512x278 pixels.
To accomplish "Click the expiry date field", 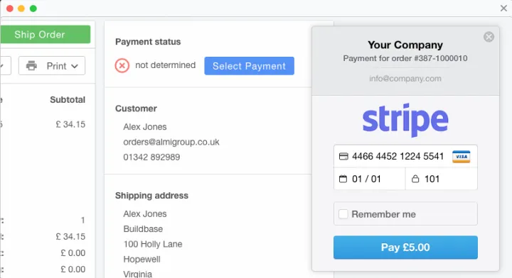I will point(369,179).
